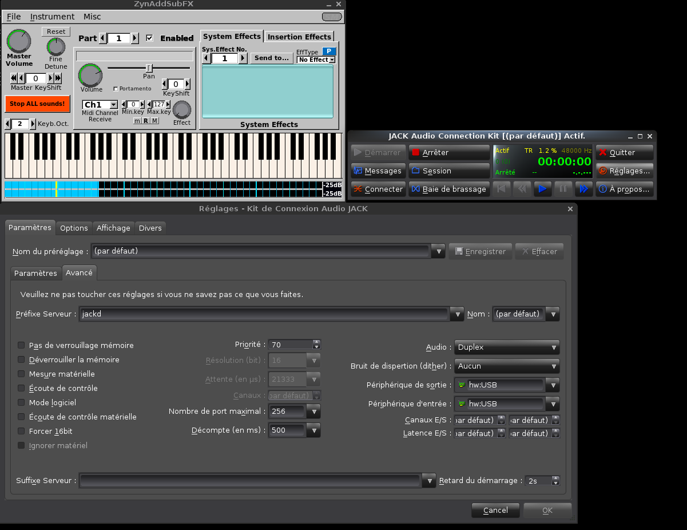Screen dimensions: 687x530
Task: Click the Cancel button in settings dialog
Action: [495, 510]
